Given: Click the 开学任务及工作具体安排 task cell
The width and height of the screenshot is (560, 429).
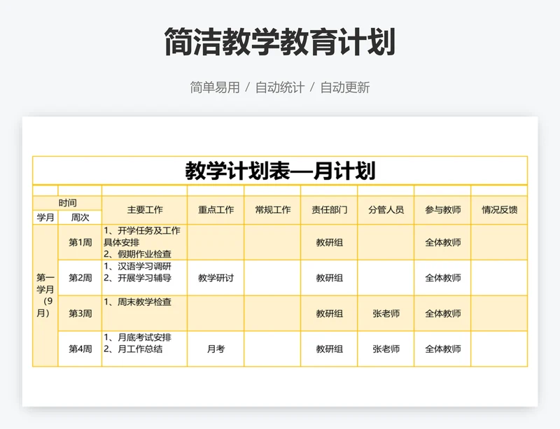Looking at the screenshot, I should tap(145, 242).
